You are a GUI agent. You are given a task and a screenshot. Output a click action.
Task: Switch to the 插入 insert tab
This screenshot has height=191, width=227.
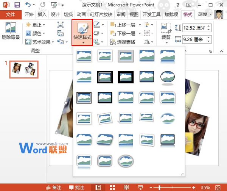pyautogui.click(x=42, y=14)
